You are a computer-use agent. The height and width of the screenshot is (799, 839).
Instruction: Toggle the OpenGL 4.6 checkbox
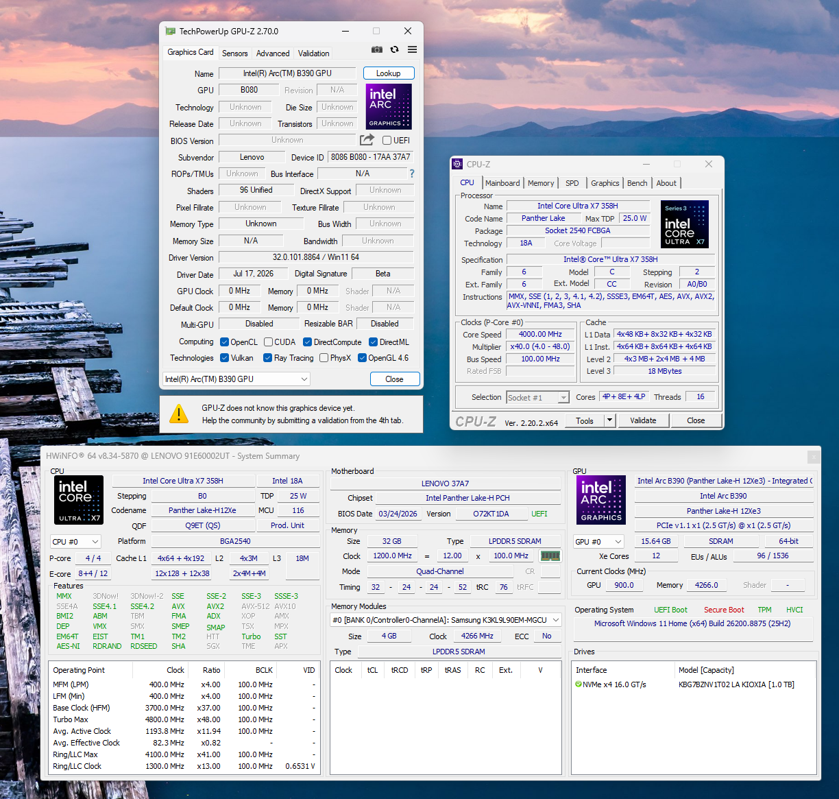[362, 358]
